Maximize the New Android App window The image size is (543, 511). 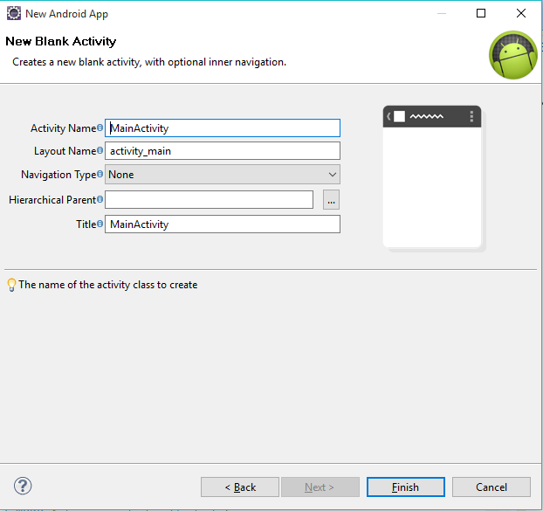481,13
